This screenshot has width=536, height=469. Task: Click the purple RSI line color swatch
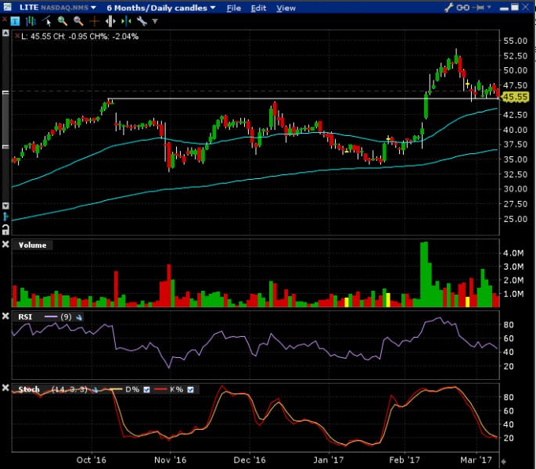52,317
